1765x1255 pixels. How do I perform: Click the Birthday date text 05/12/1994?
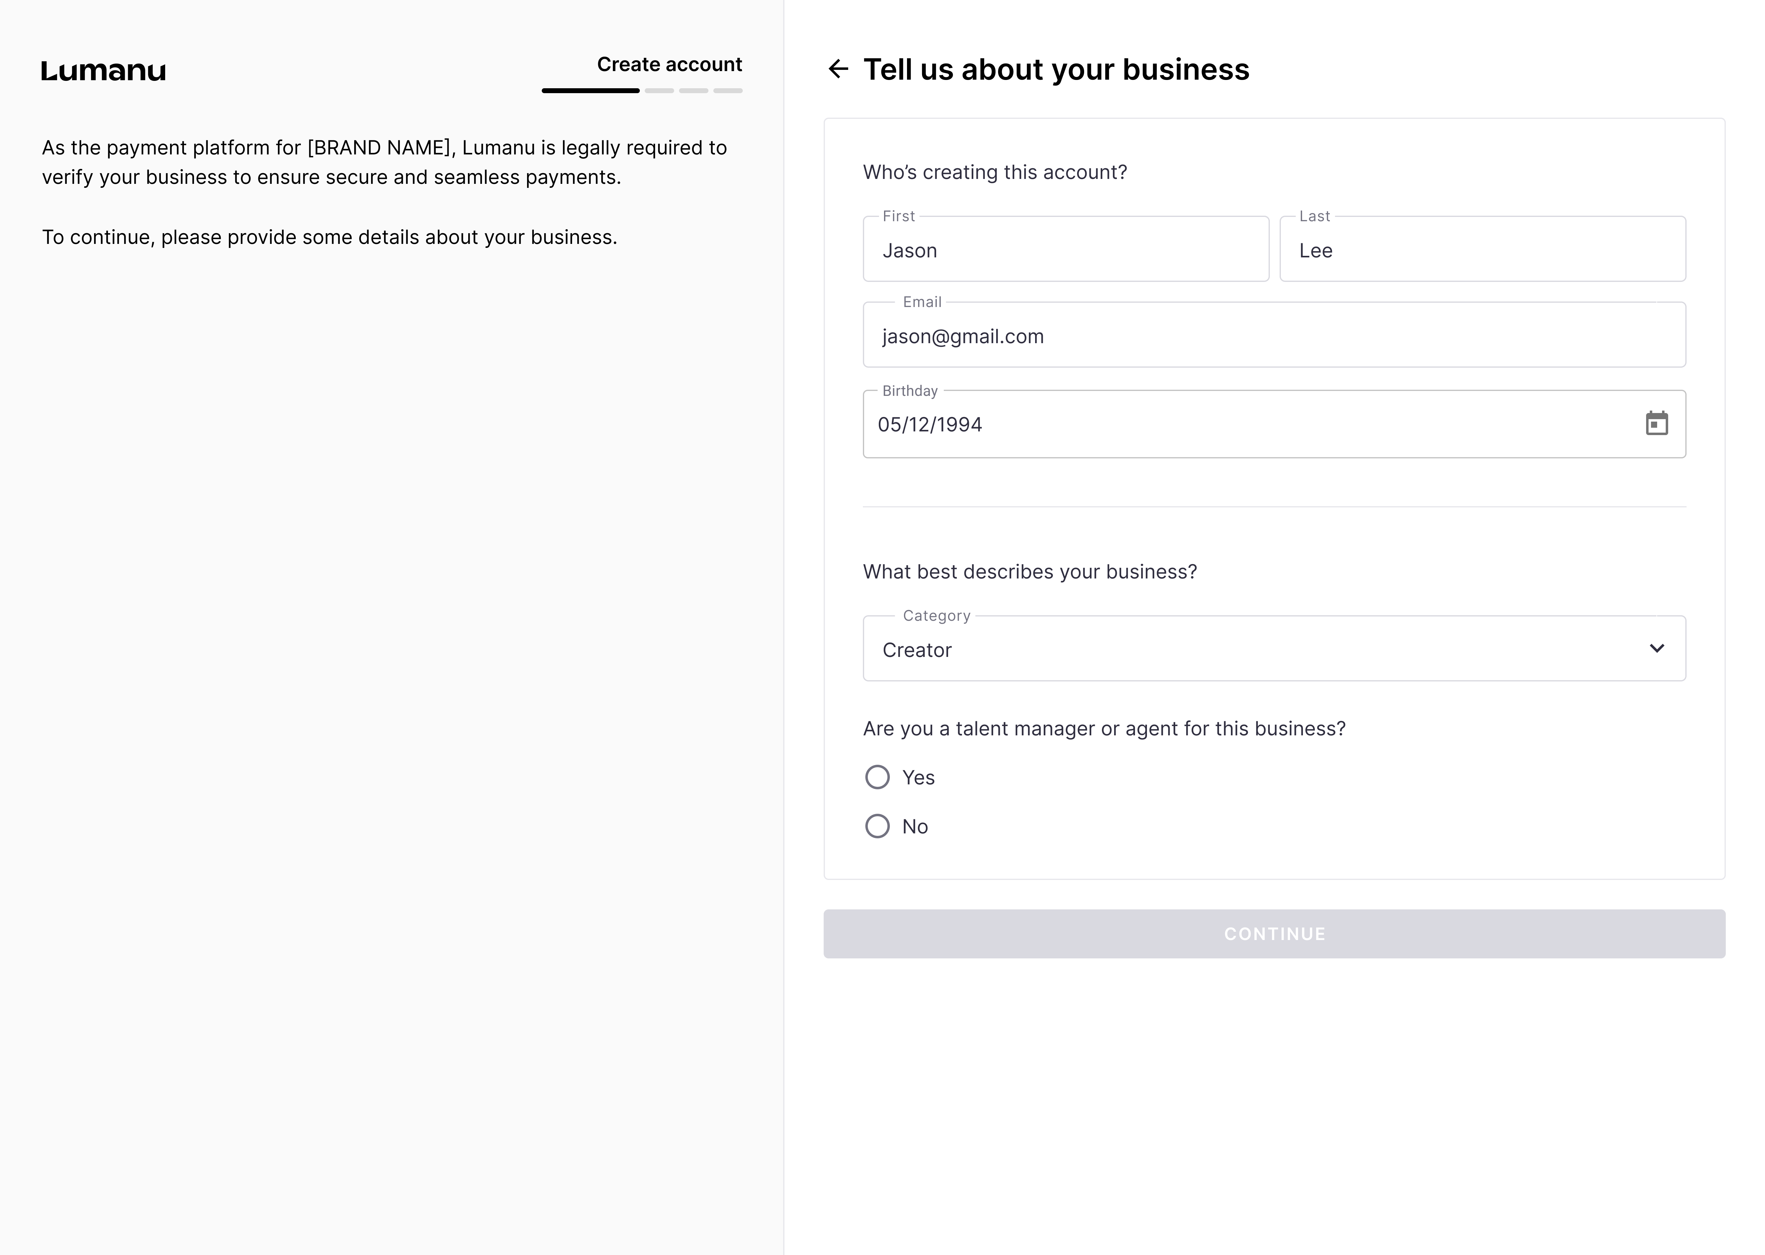[x=930, y=424]
